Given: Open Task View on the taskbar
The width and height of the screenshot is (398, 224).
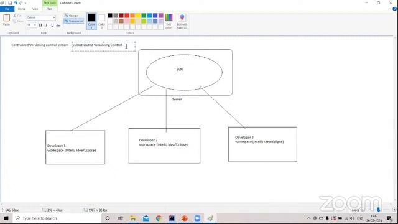Looking at the screenshot, I should (120, 218).
